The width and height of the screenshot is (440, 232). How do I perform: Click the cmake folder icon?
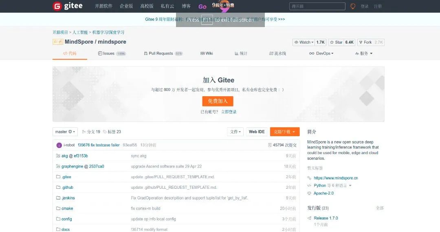(58, 208)
